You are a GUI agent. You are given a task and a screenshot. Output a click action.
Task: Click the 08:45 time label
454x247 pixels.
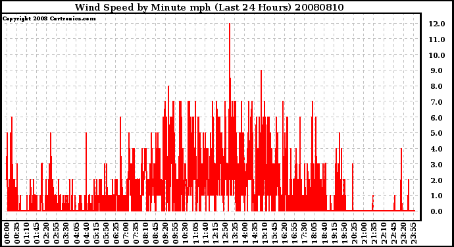(x=155, y=233)
